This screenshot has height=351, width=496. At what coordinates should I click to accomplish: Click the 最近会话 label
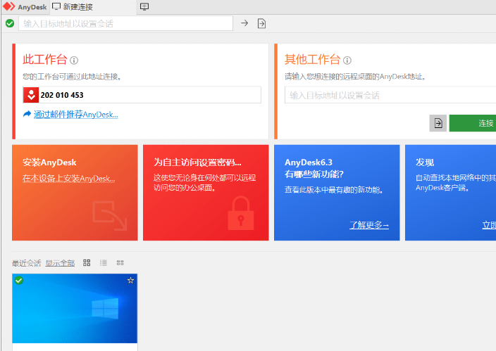click(x=26, y=263)
